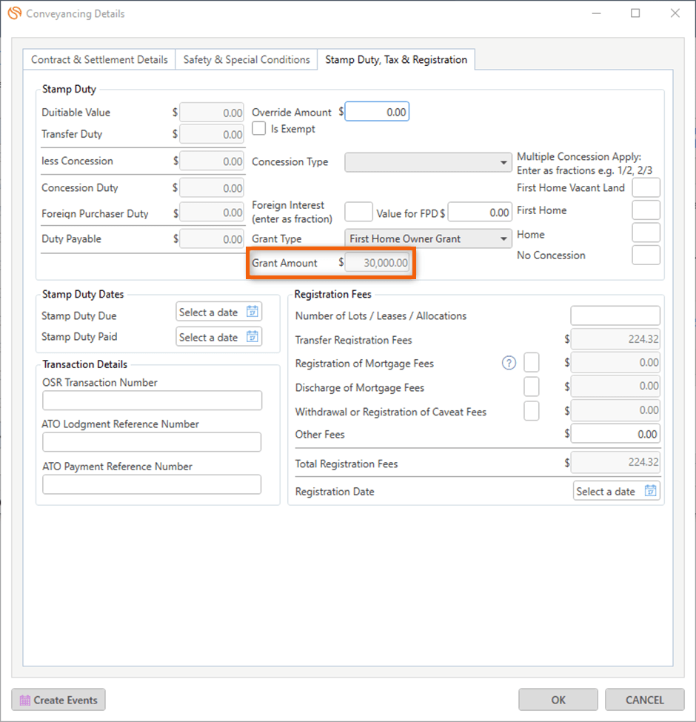Viewport: 696px width, 722px height.
Task: Click the CANCEL button
Action: point(644,700)
